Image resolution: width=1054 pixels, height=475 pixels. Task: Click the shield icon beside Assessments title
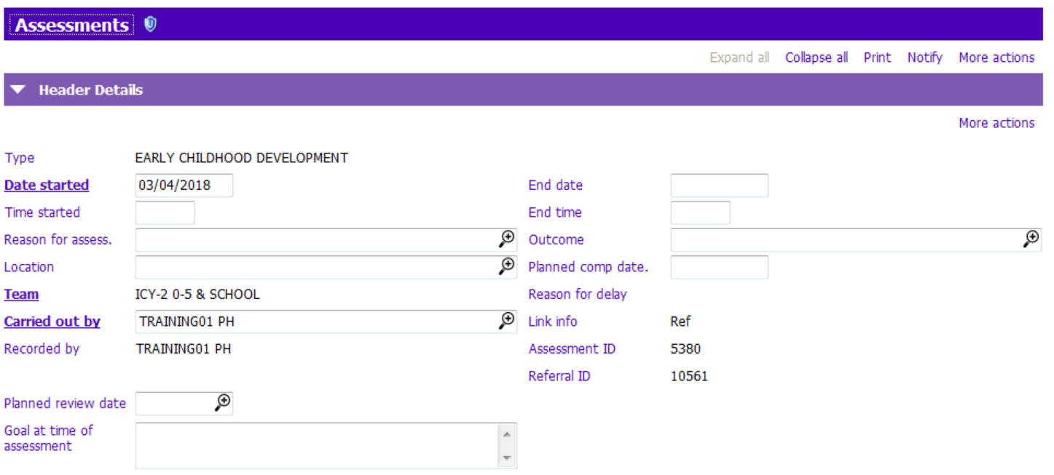tap(150, 23)
